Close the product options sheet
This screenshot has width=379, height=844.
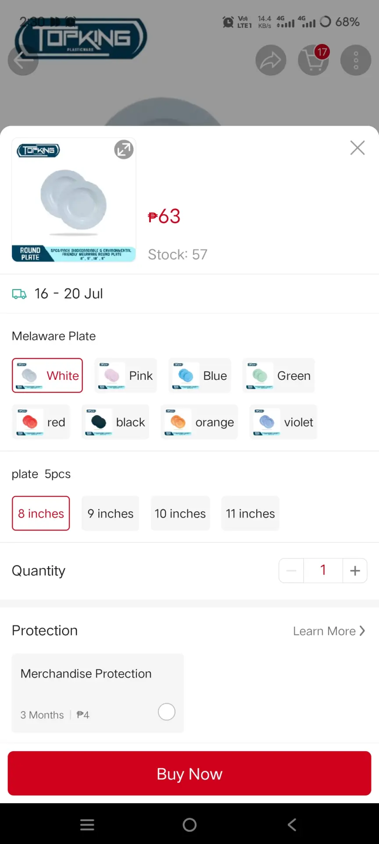click(358, 148)
